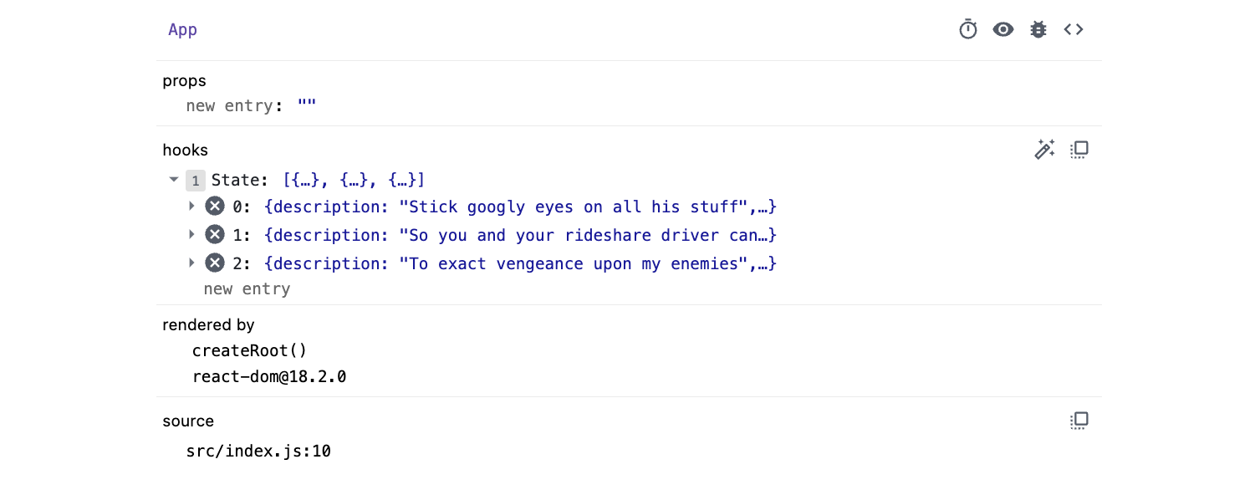Expand state entry 2 about enemies
The height and width of the screenshot is (495, 1260).
[x=191, y=263]
